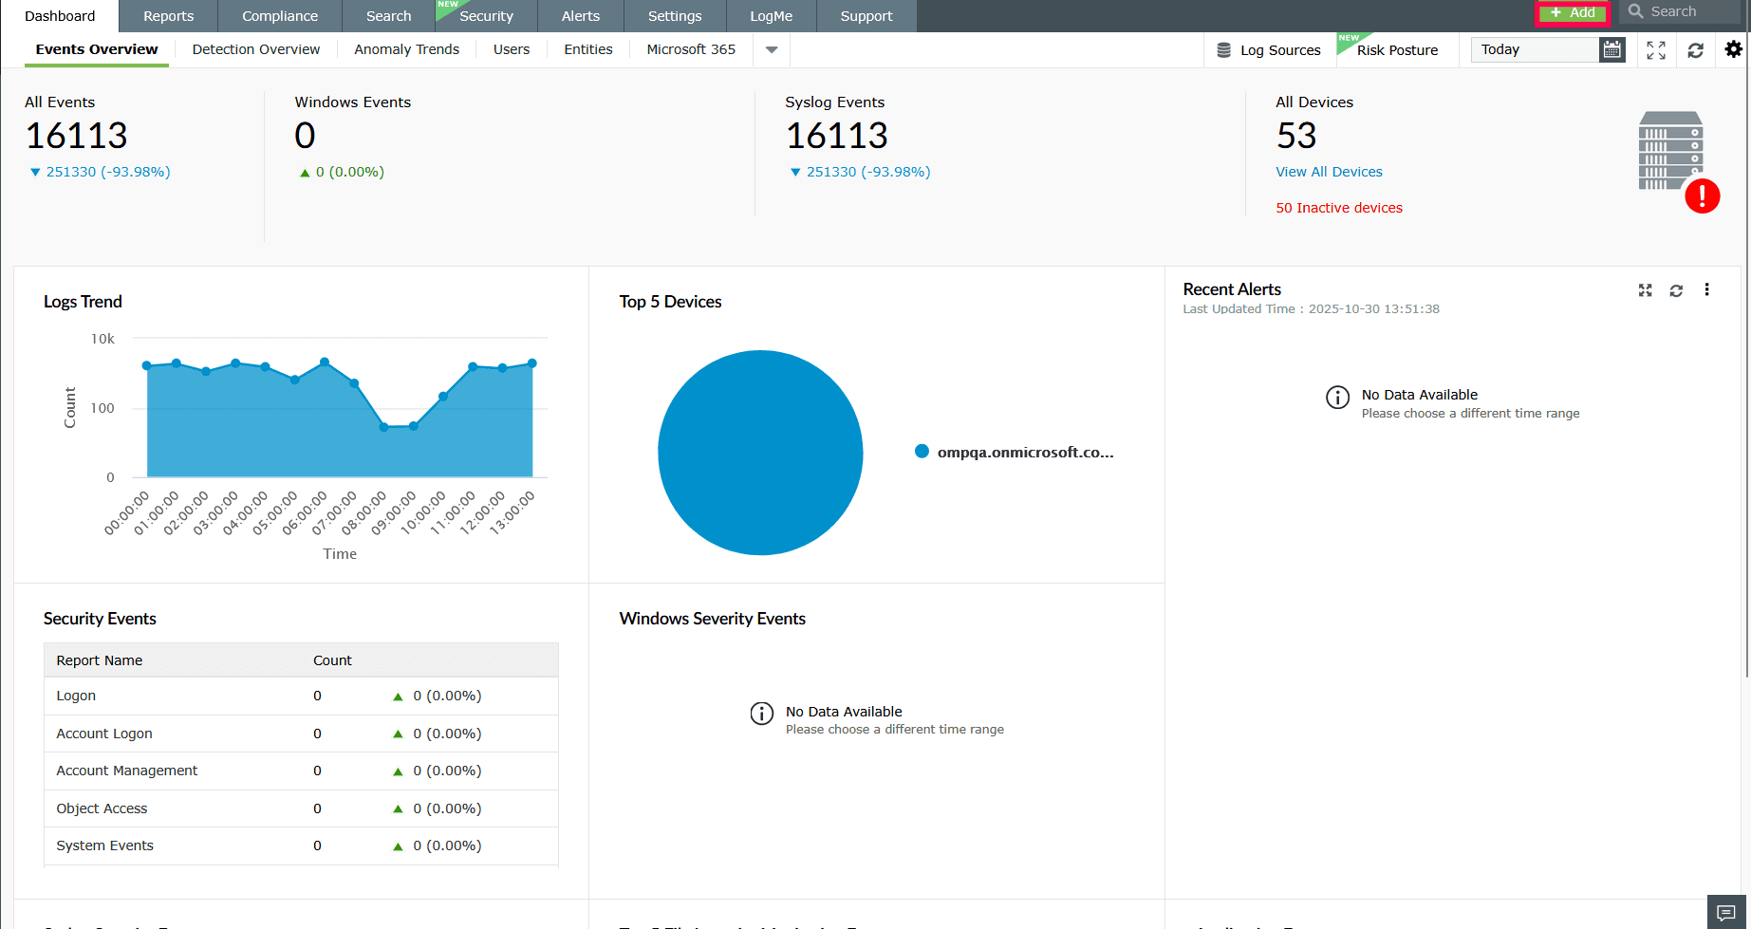
Task: Click the All Devices count 53
Action: (1296, 136)
